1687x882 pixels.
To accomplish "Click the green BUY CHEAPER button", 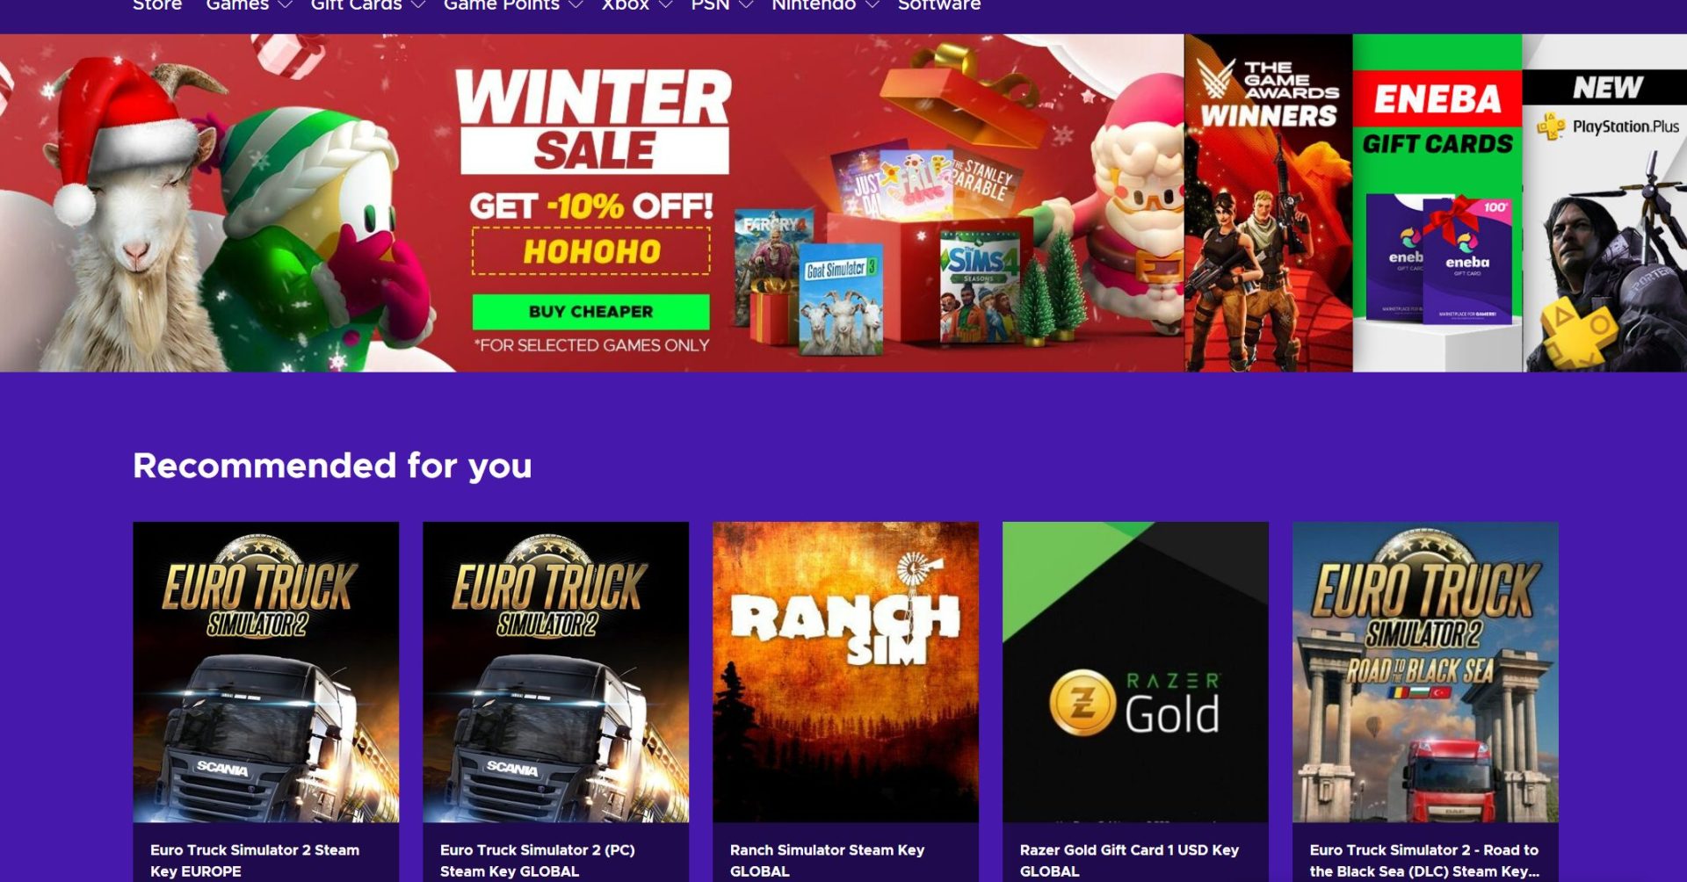I will [x=590, y=312].
